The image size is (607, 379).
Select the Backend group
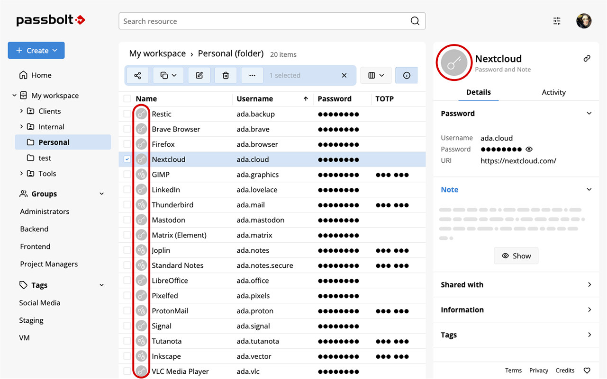(x=34, y=229)
